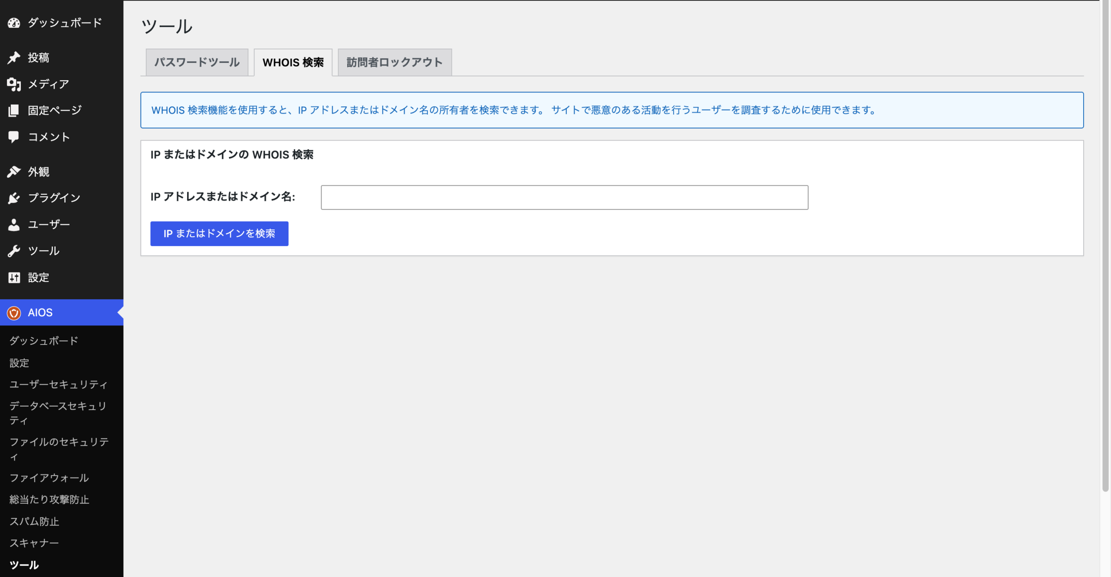
Task: Open AIOS submenu ダッシュボード
Action: [x=44, y=341]
